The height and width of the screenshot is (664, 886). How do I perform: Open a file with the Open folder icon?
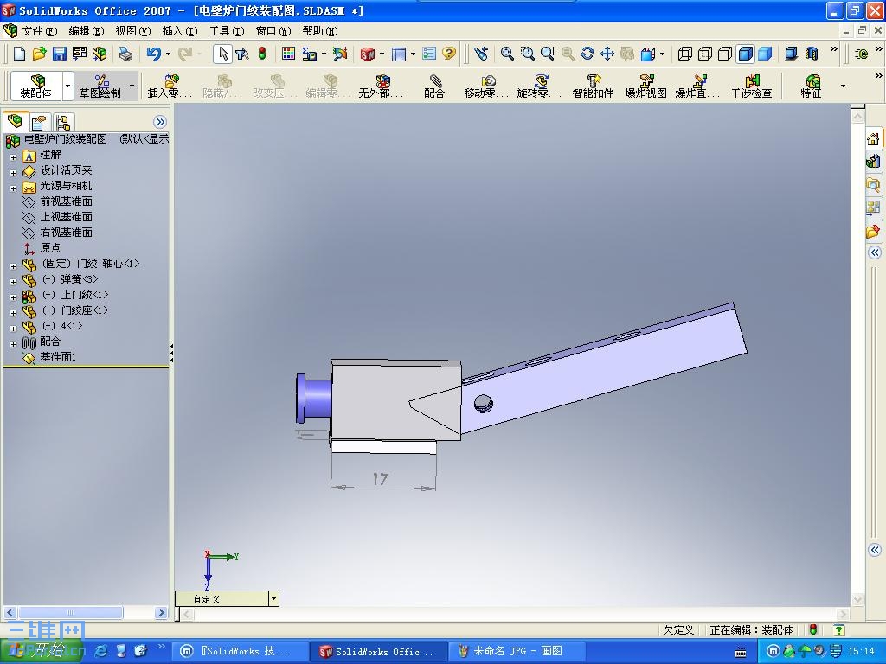39,54
